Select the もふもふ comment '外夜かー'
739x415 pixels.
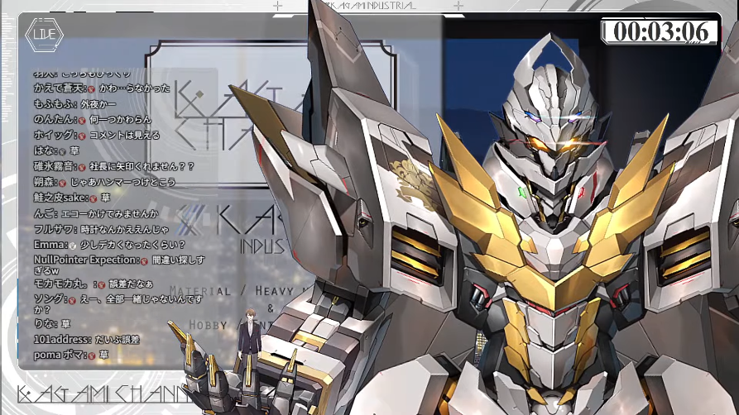click(x=98, y=104)
